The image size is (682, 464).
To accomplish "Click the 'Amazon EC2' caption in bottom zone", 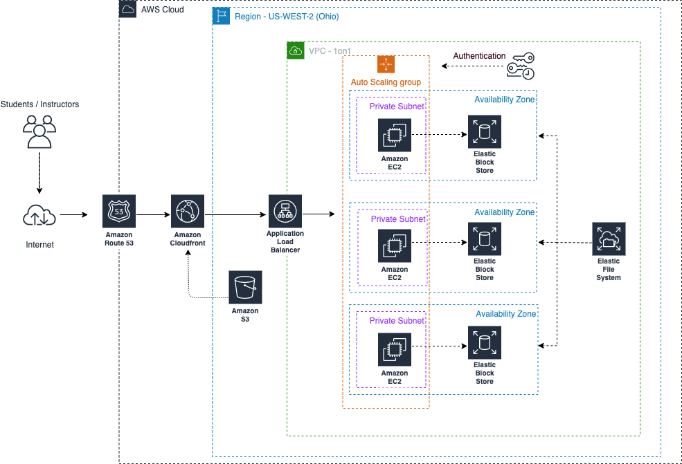I will (x=395, y=377).
